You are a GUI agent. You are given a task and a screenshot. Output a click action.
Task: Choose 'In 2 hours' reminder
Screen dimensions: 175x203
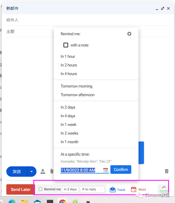[69, 65]
